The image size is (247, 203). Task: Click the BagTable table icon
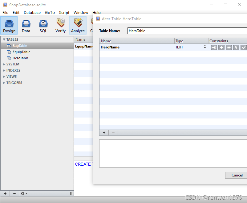click(9, 46)
